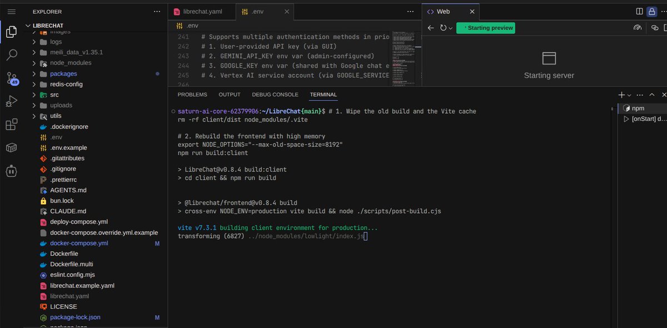Expand the meili_data_v1.35.1 folder
667x328 pixels.
pyautogui.click(x=76, y=52)
